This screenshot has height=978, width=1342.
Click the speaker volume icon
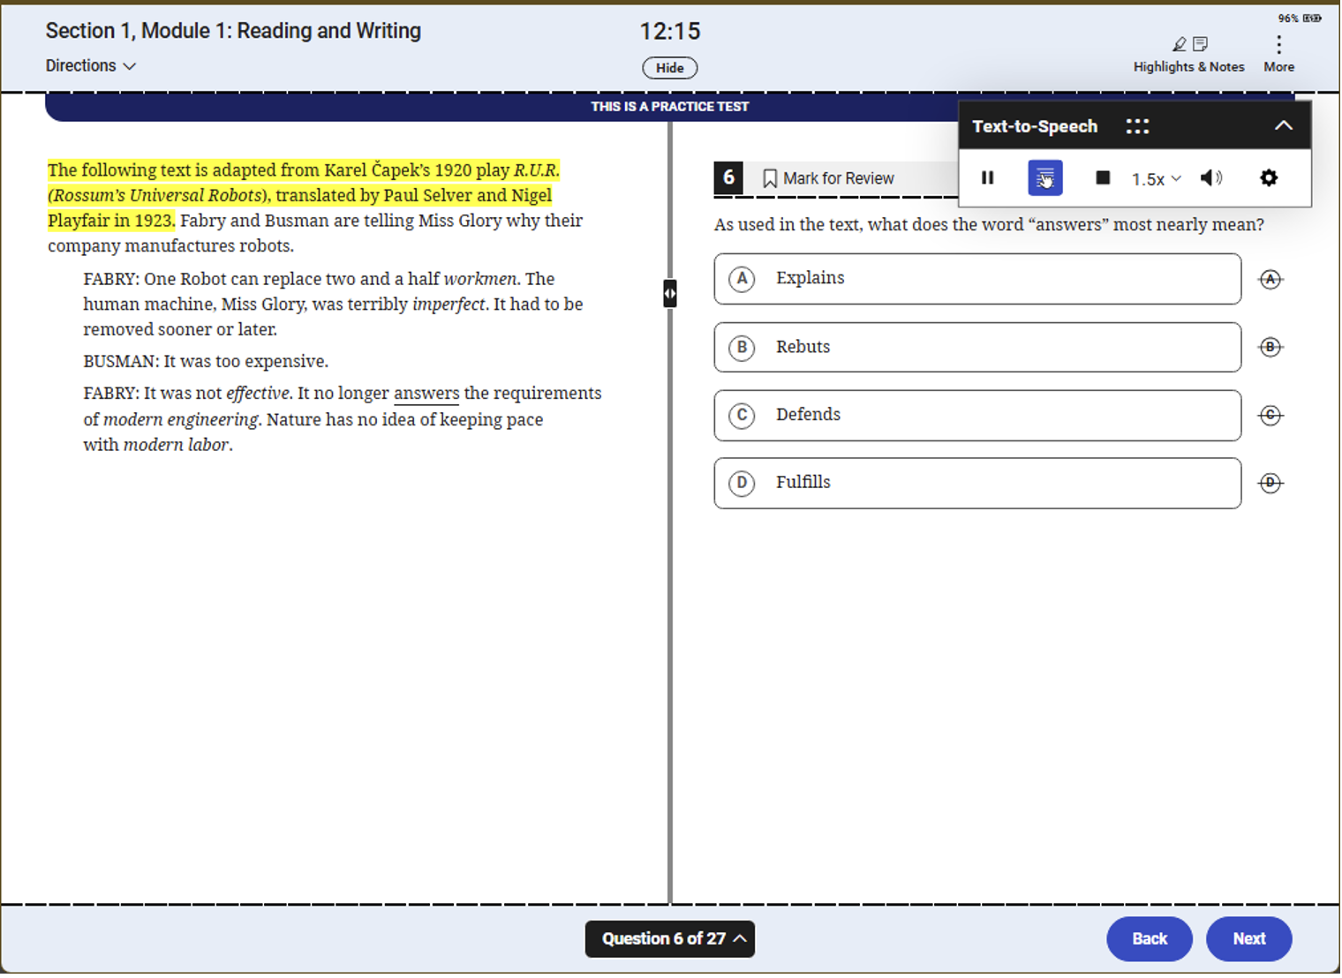1210,177
